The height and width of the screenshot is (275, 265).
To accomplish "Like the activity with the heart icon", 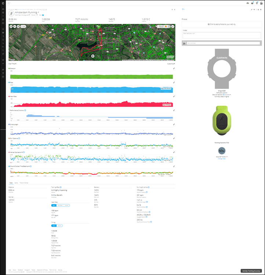I will pos(183,9).
